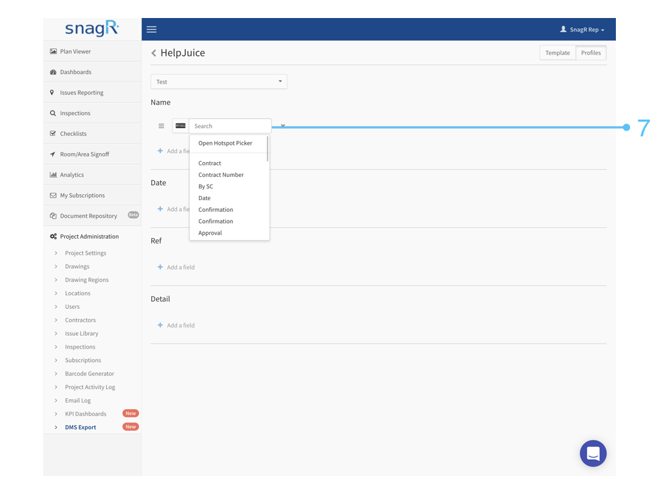Click the Document Repository files icon
The image size is (659, 494).
click(x=53, y=216)
